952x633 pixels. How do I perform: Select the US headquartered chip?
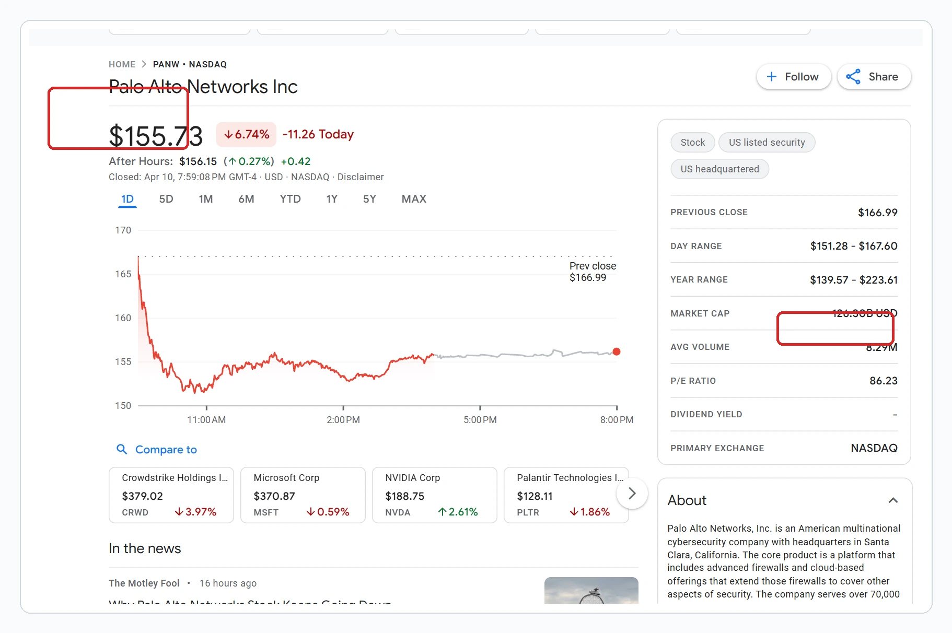tap(719, 169)
